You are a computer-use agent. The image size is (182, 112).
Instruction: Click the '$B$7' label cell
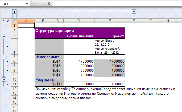click(56, 75)
